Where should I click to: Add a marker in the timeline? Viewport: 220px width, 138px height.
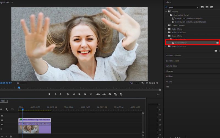(x=1, y=109)
